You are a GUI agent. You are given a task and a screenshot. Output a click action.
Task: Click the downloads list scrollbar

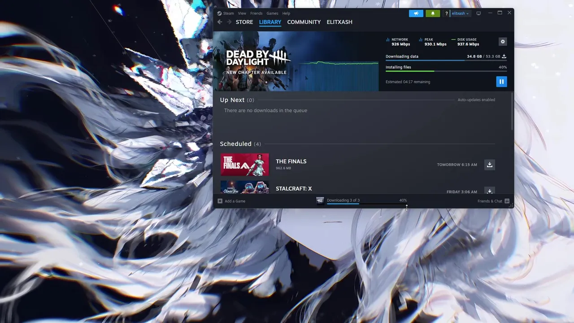click(512, 112)
